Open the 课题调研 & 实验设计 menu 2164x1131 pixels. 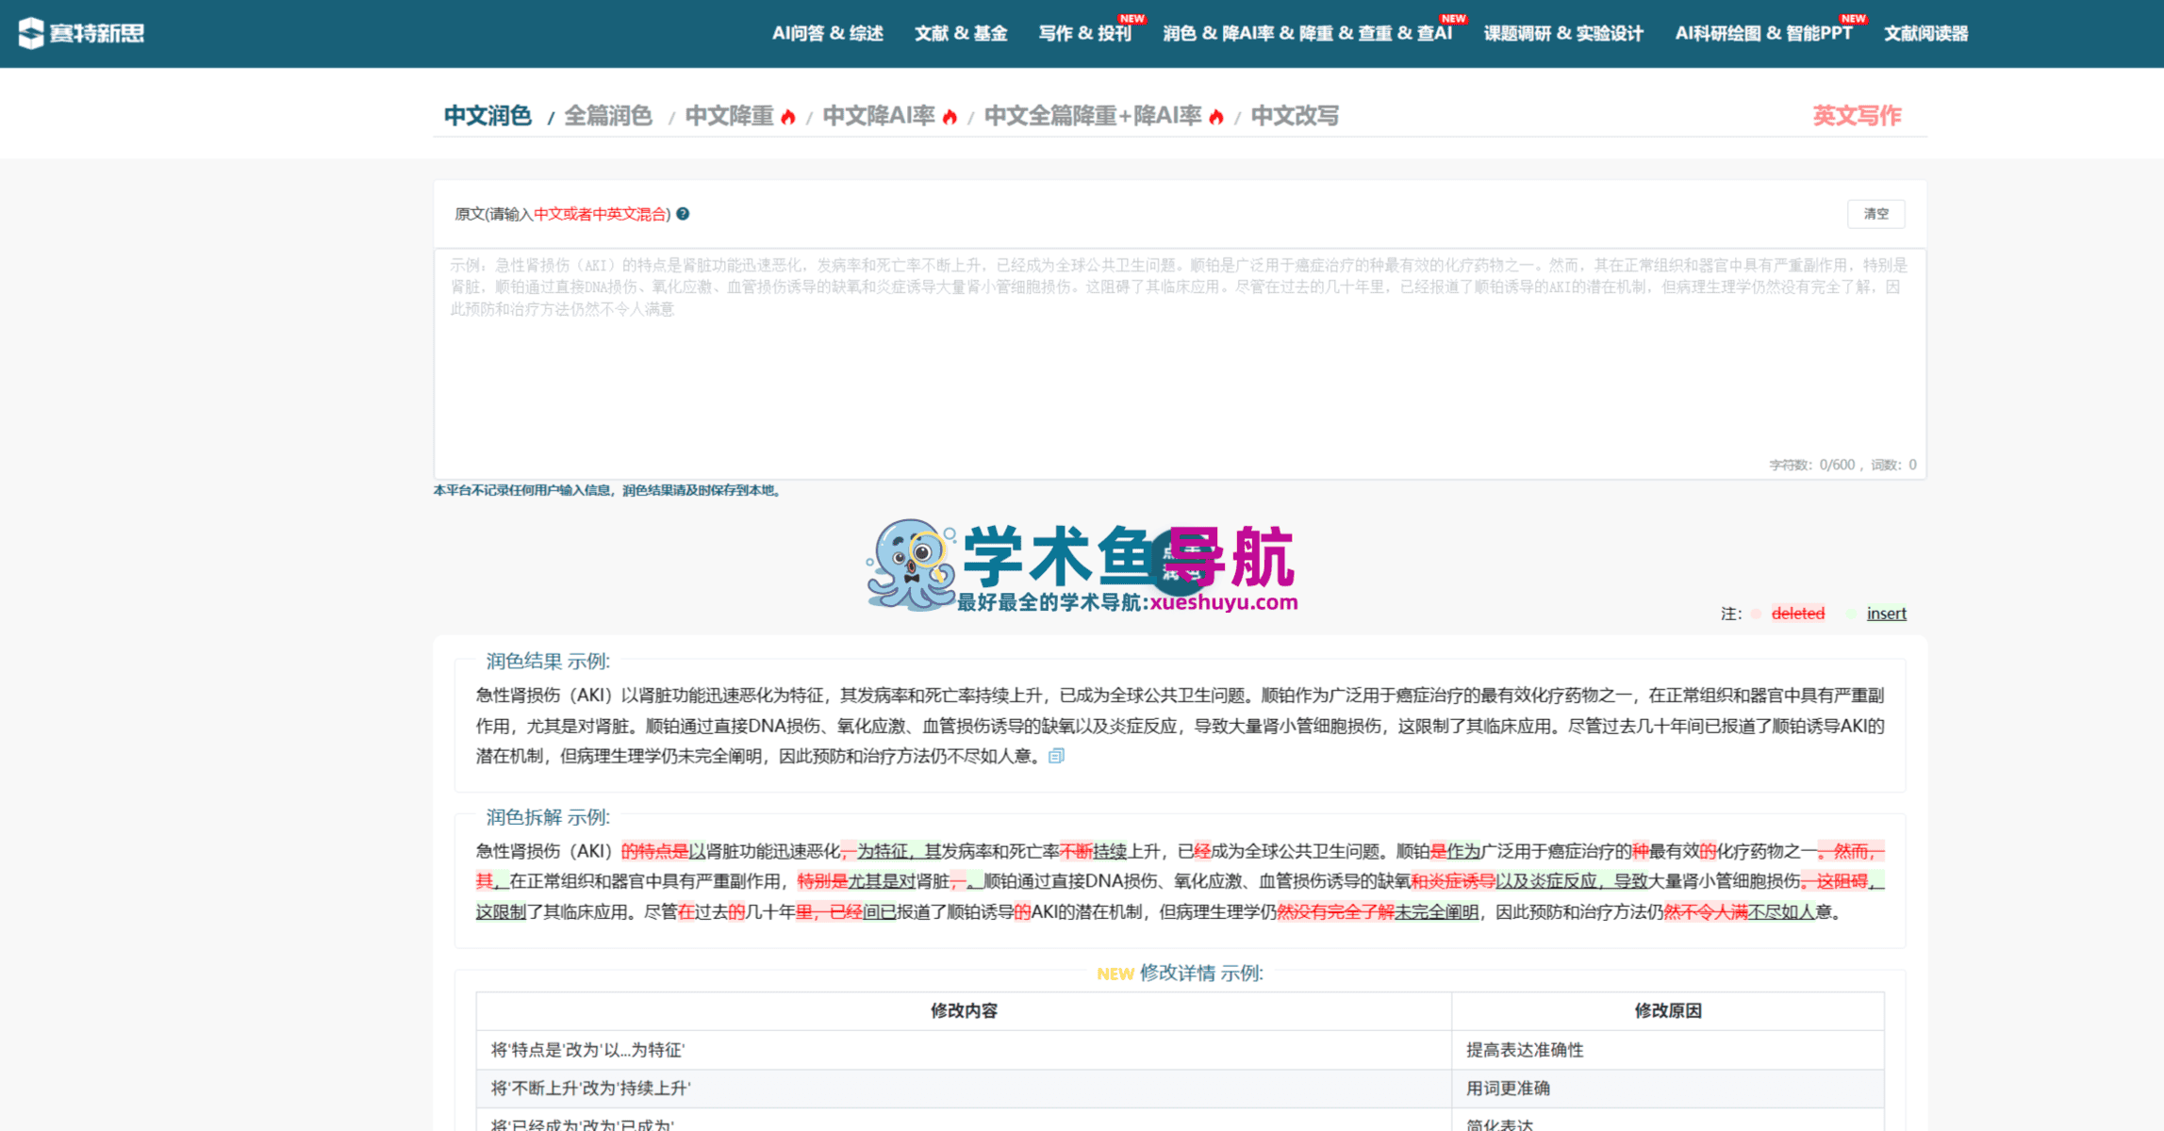[x=1563, y=34]
